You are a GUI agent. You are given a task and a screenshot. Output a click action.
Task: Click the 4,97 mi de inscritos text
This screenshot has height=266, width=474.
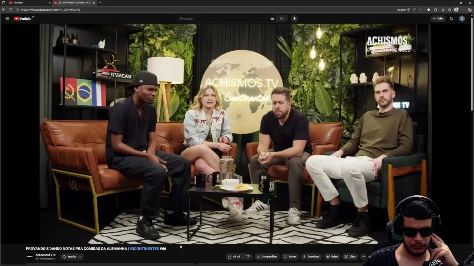pos(45,259)
